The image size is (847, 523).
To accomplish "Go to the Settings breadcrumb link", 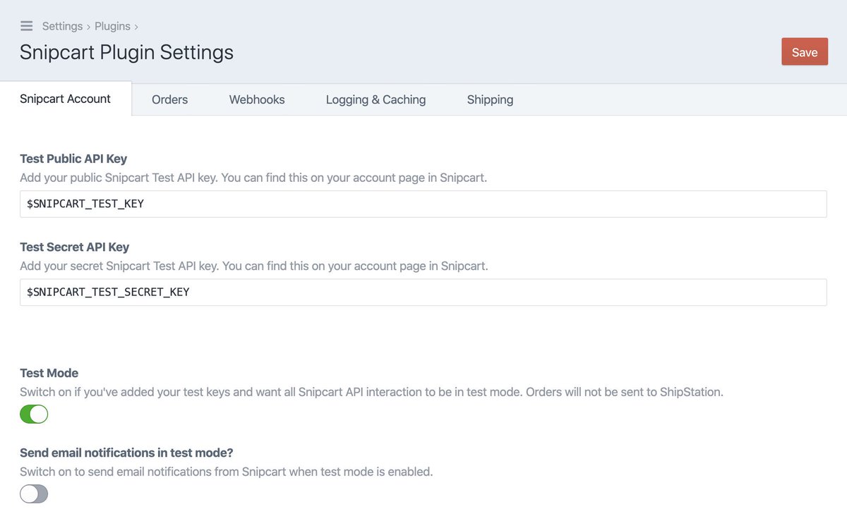I will (x=62, y=26).
